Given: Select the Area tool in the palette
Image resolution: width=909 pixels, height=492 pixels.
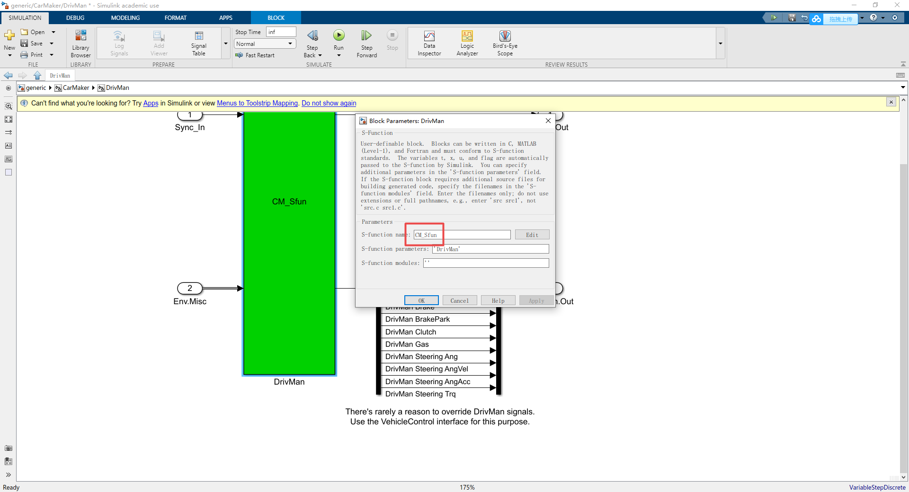Looking at the screenshot, I should [x=9, y=173].
